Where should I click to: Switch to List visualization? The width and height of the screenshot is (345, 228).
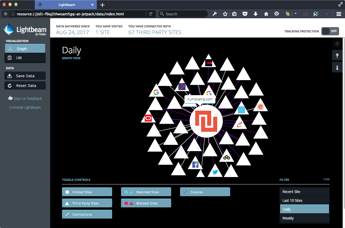click(25, 58)
